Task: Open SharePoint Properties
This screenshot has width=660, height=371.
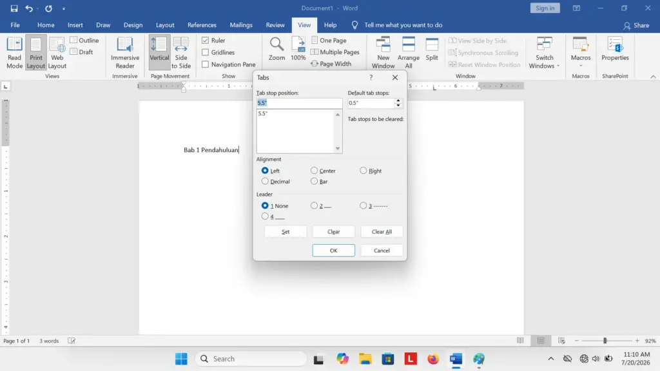Action: click(x=615, y=49)
